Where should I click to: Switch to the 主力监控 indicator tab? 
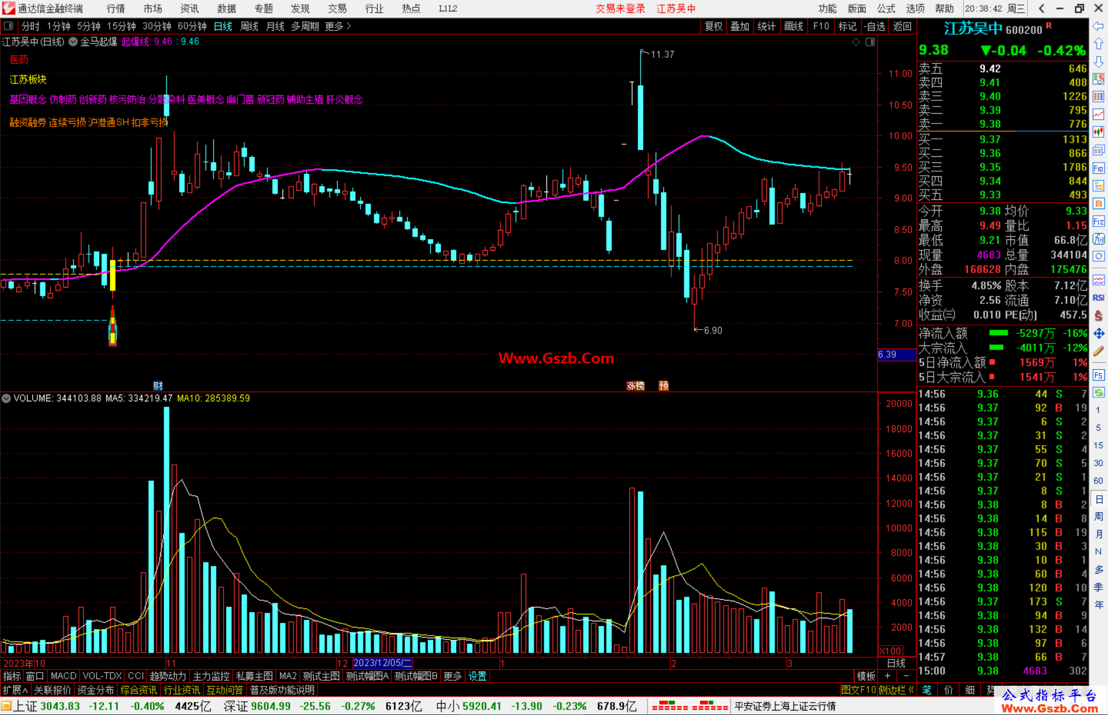[x=211, y=676]
